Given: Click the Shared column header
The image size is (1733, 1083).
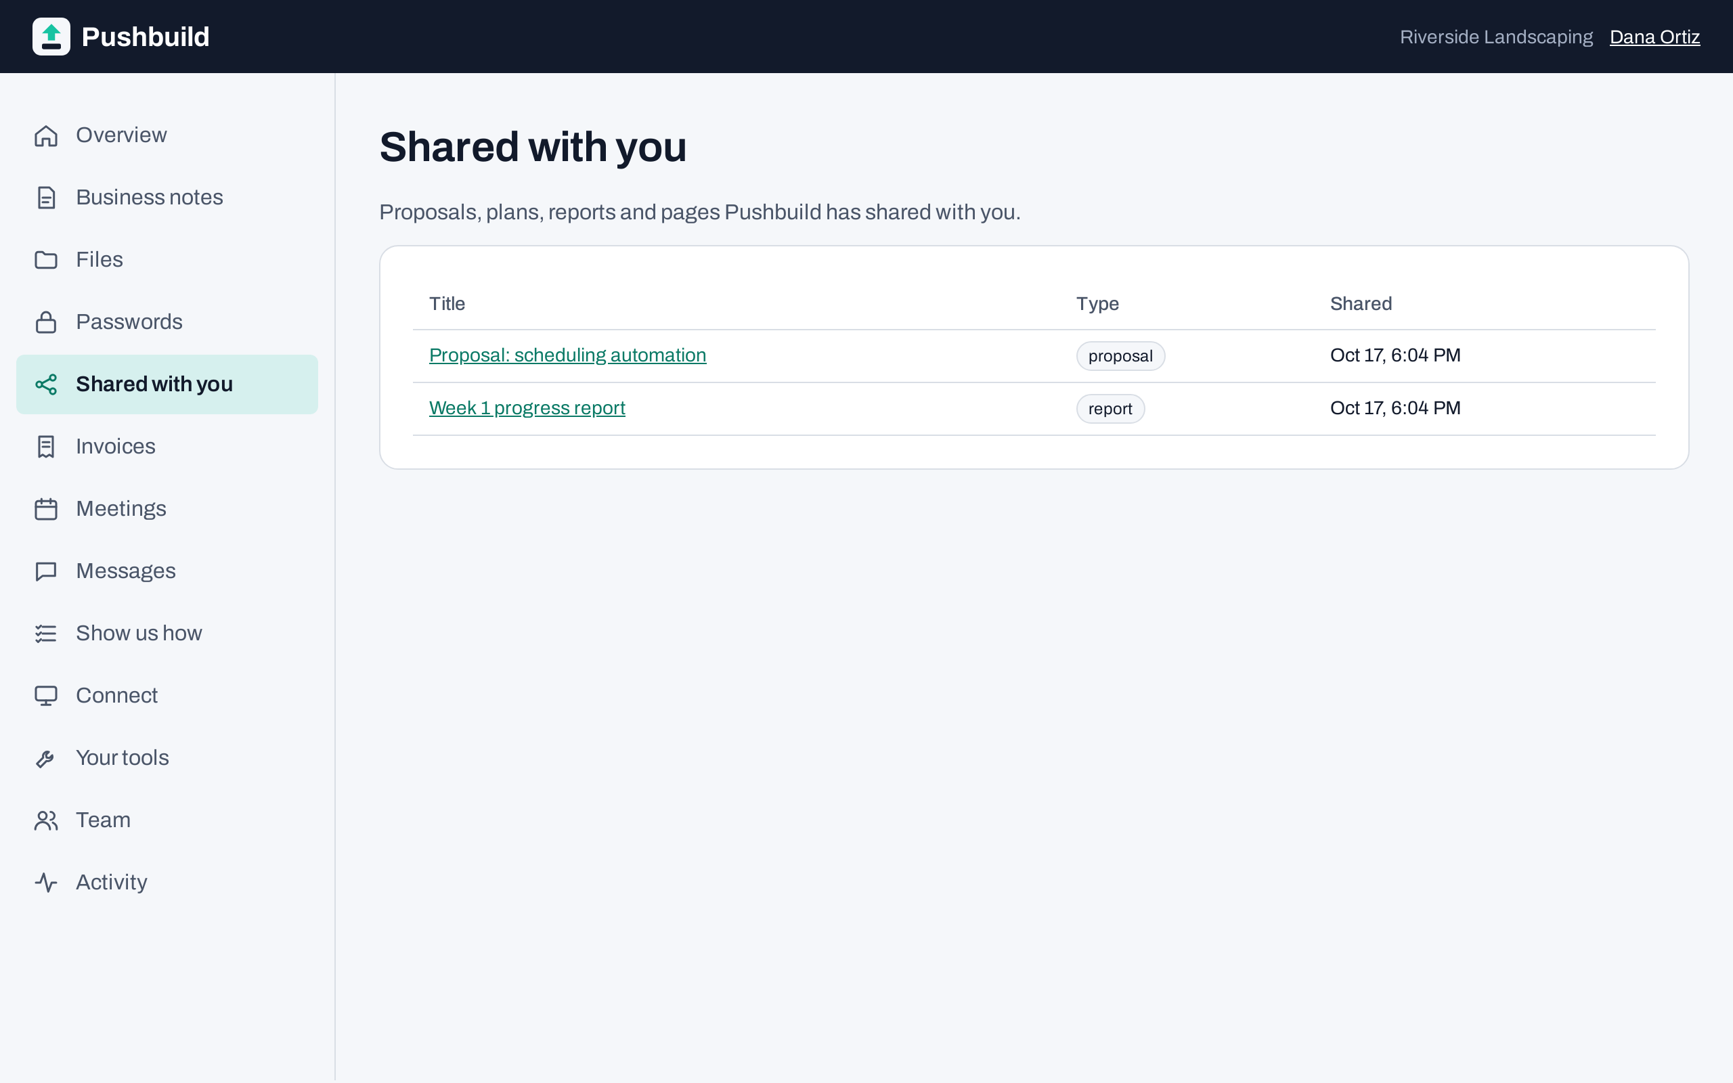Looking at the screenshot, I should coord(1361,304).
